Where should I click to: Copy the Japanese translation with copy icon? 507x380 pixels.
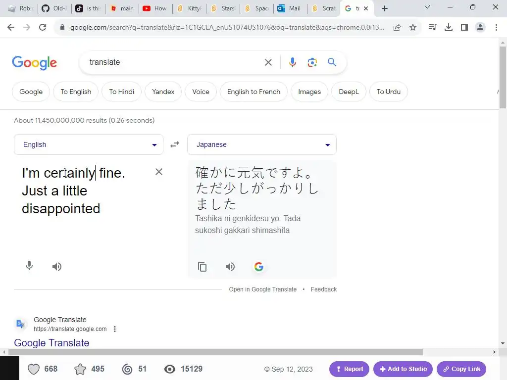(203, 267)
